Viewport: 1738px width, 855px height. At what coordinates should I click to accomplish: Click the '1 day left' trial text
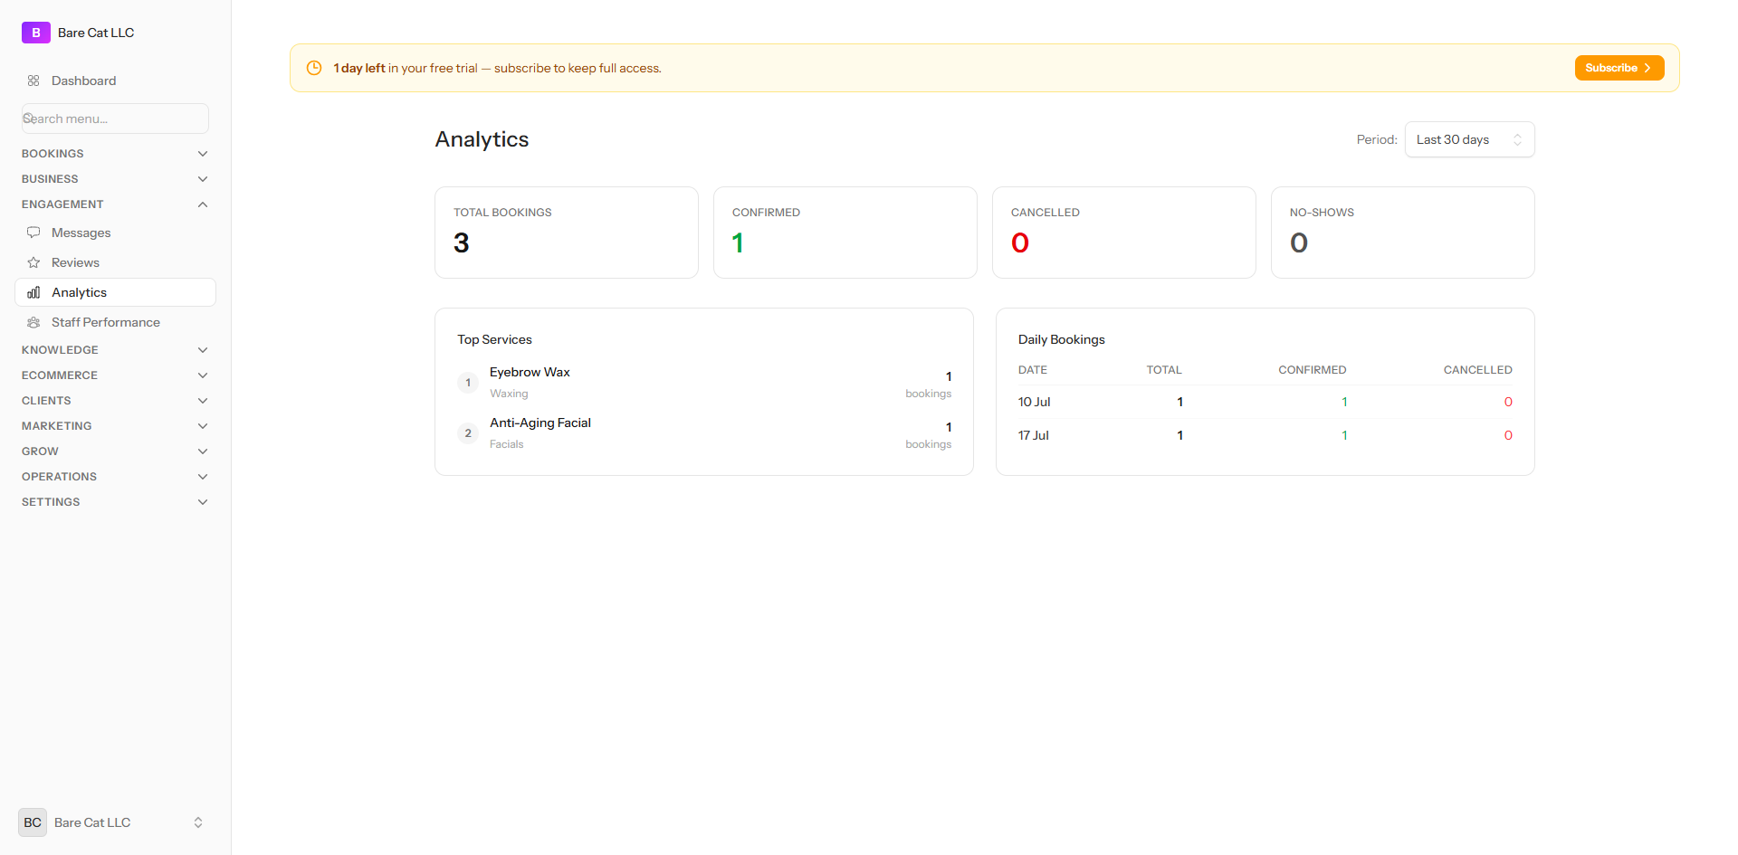359,68
